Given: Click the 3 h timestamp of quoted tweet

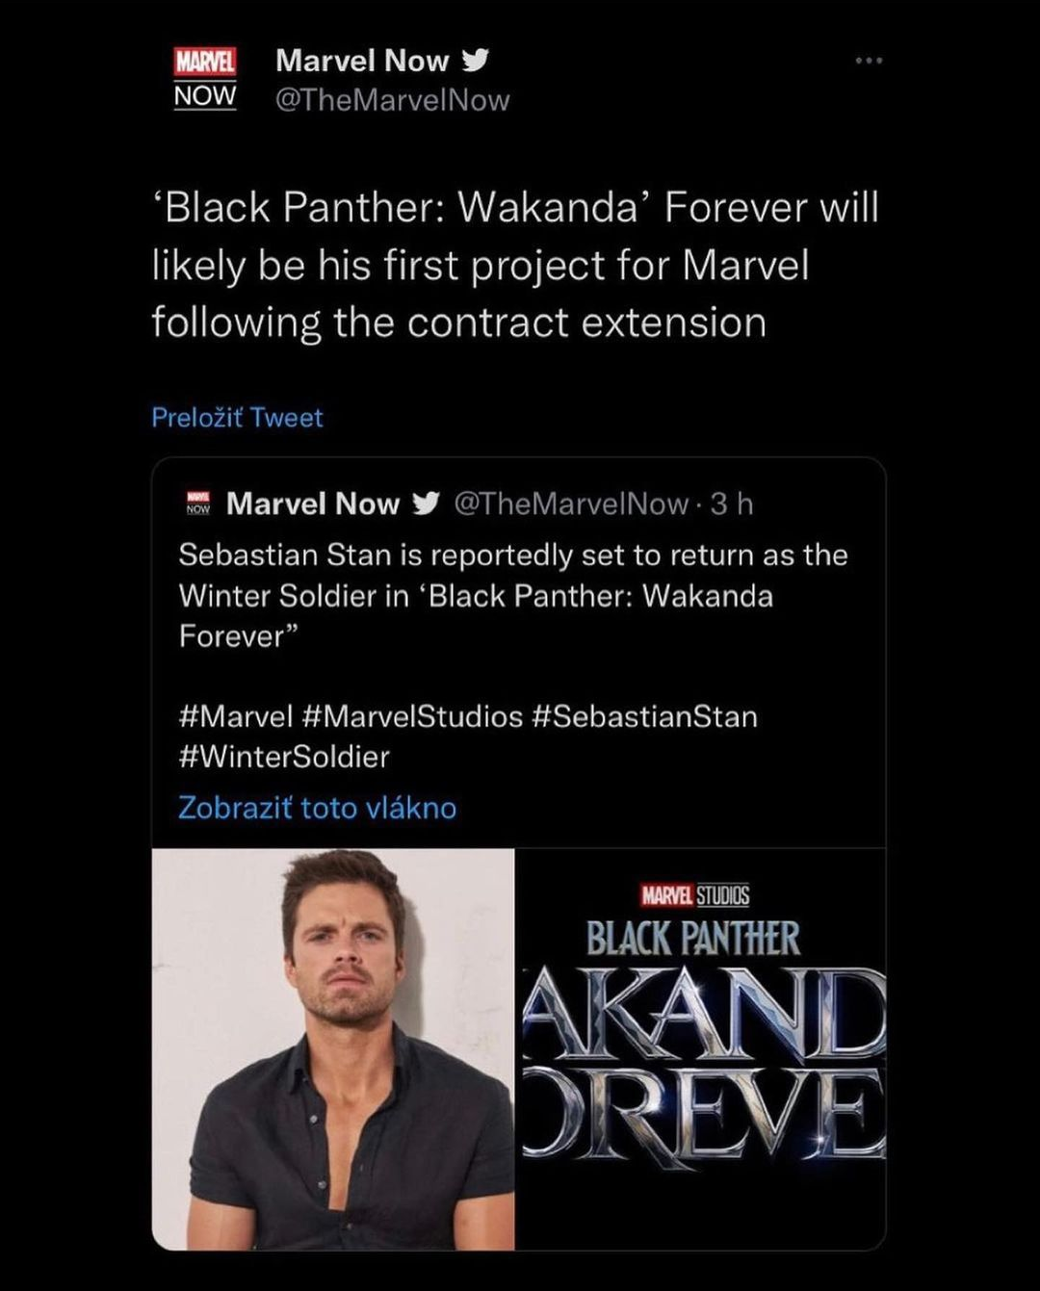Looking at the screenshot, I should 732,503.
